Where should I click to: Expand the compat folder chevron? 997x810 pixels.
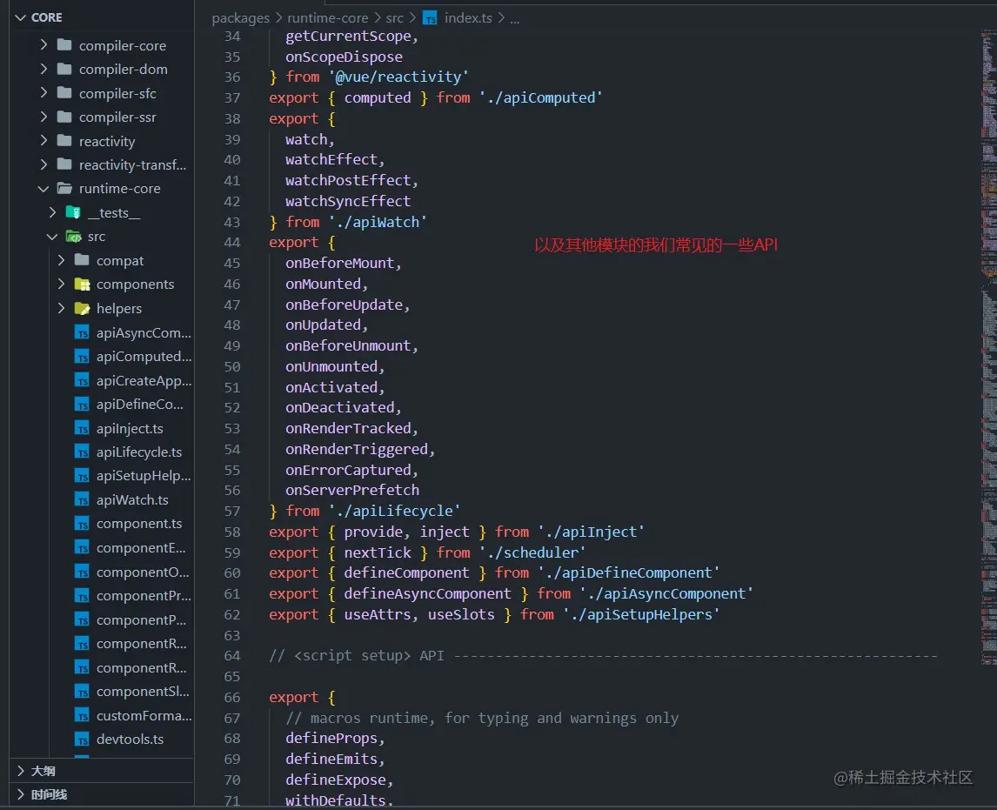click(x=61, y=260)
